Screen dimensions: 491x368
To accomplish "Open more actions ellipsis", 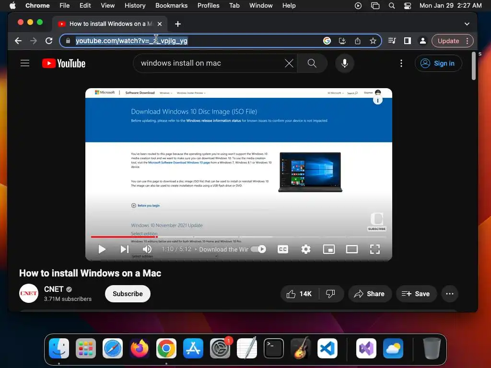I will (450, 294).
